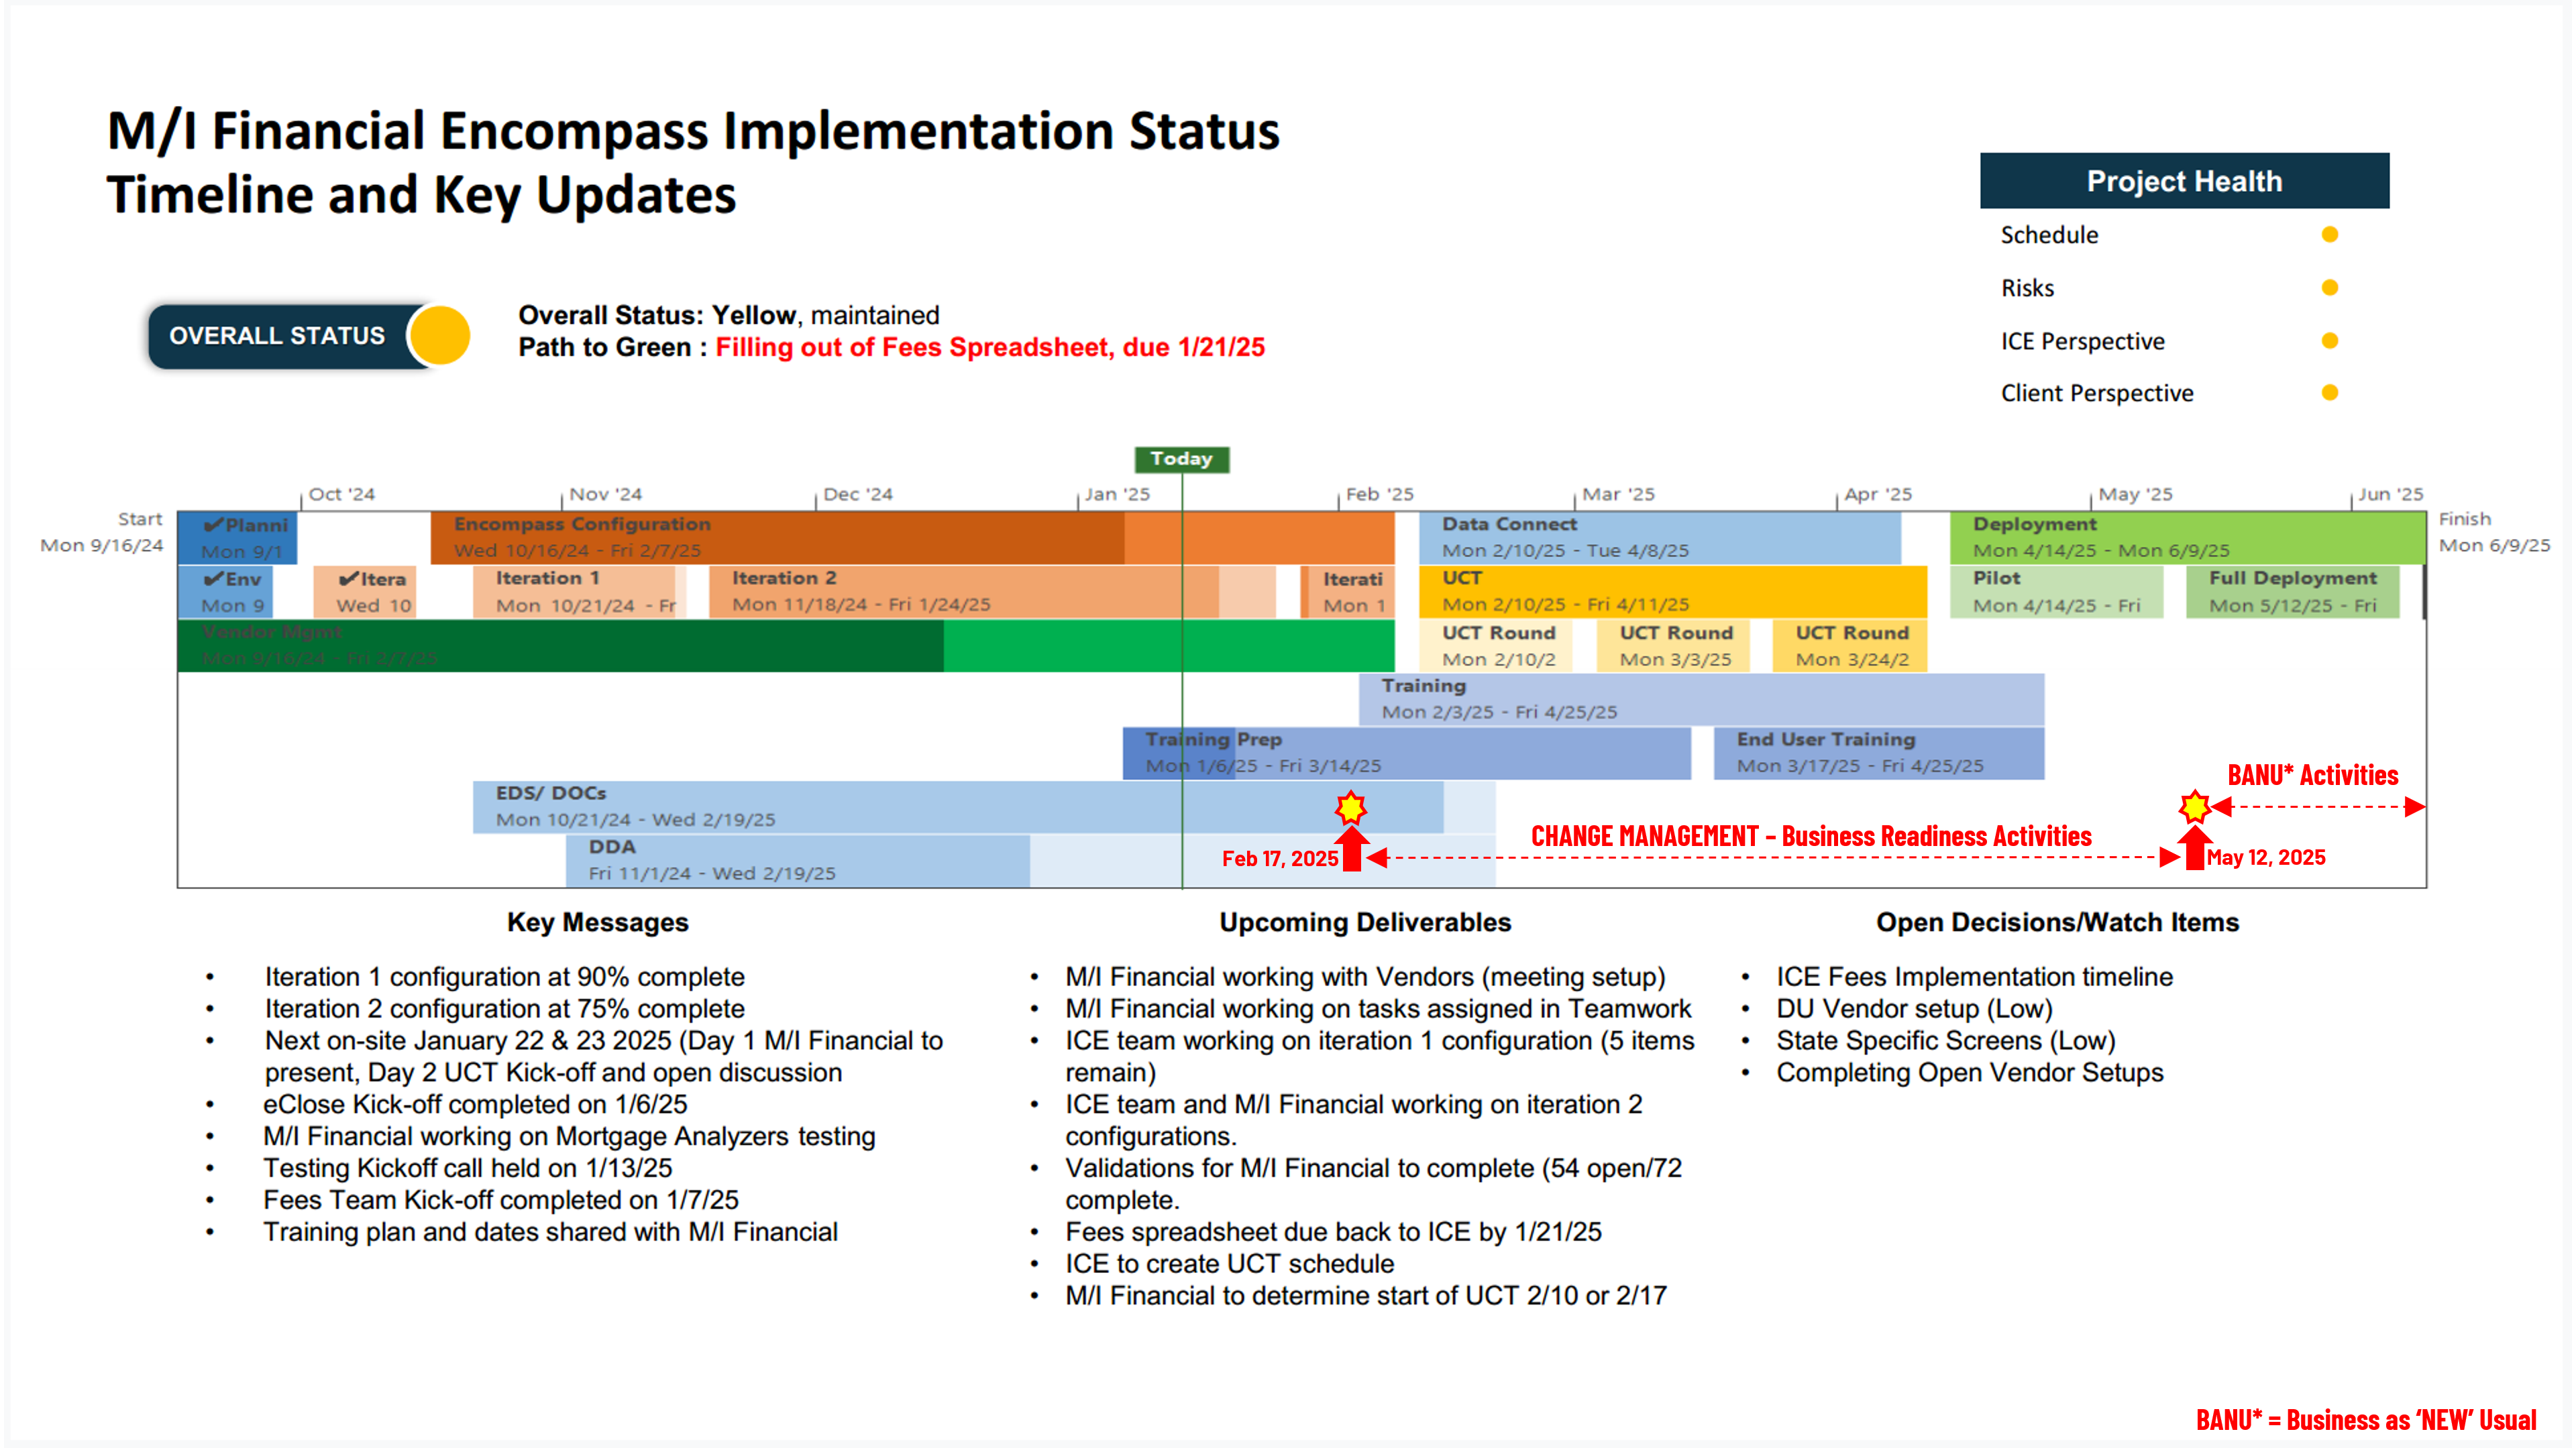This screenshot has height=1448, width=2576.
Task: Click the May 12, 2025 label
Action: [x=2265, y=857]
